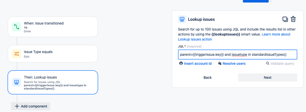Screen dimensions: 306x112
Task: Click the magnifier icon by Validate query
Action: pyautogui.click(x=268, y=64)
